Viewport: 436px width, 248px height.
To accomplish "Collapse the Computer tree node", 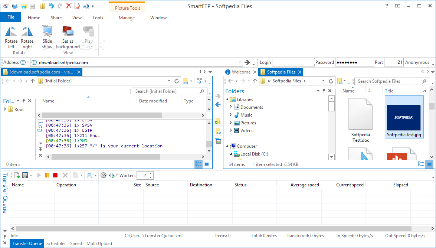I will tap(227, 146).
